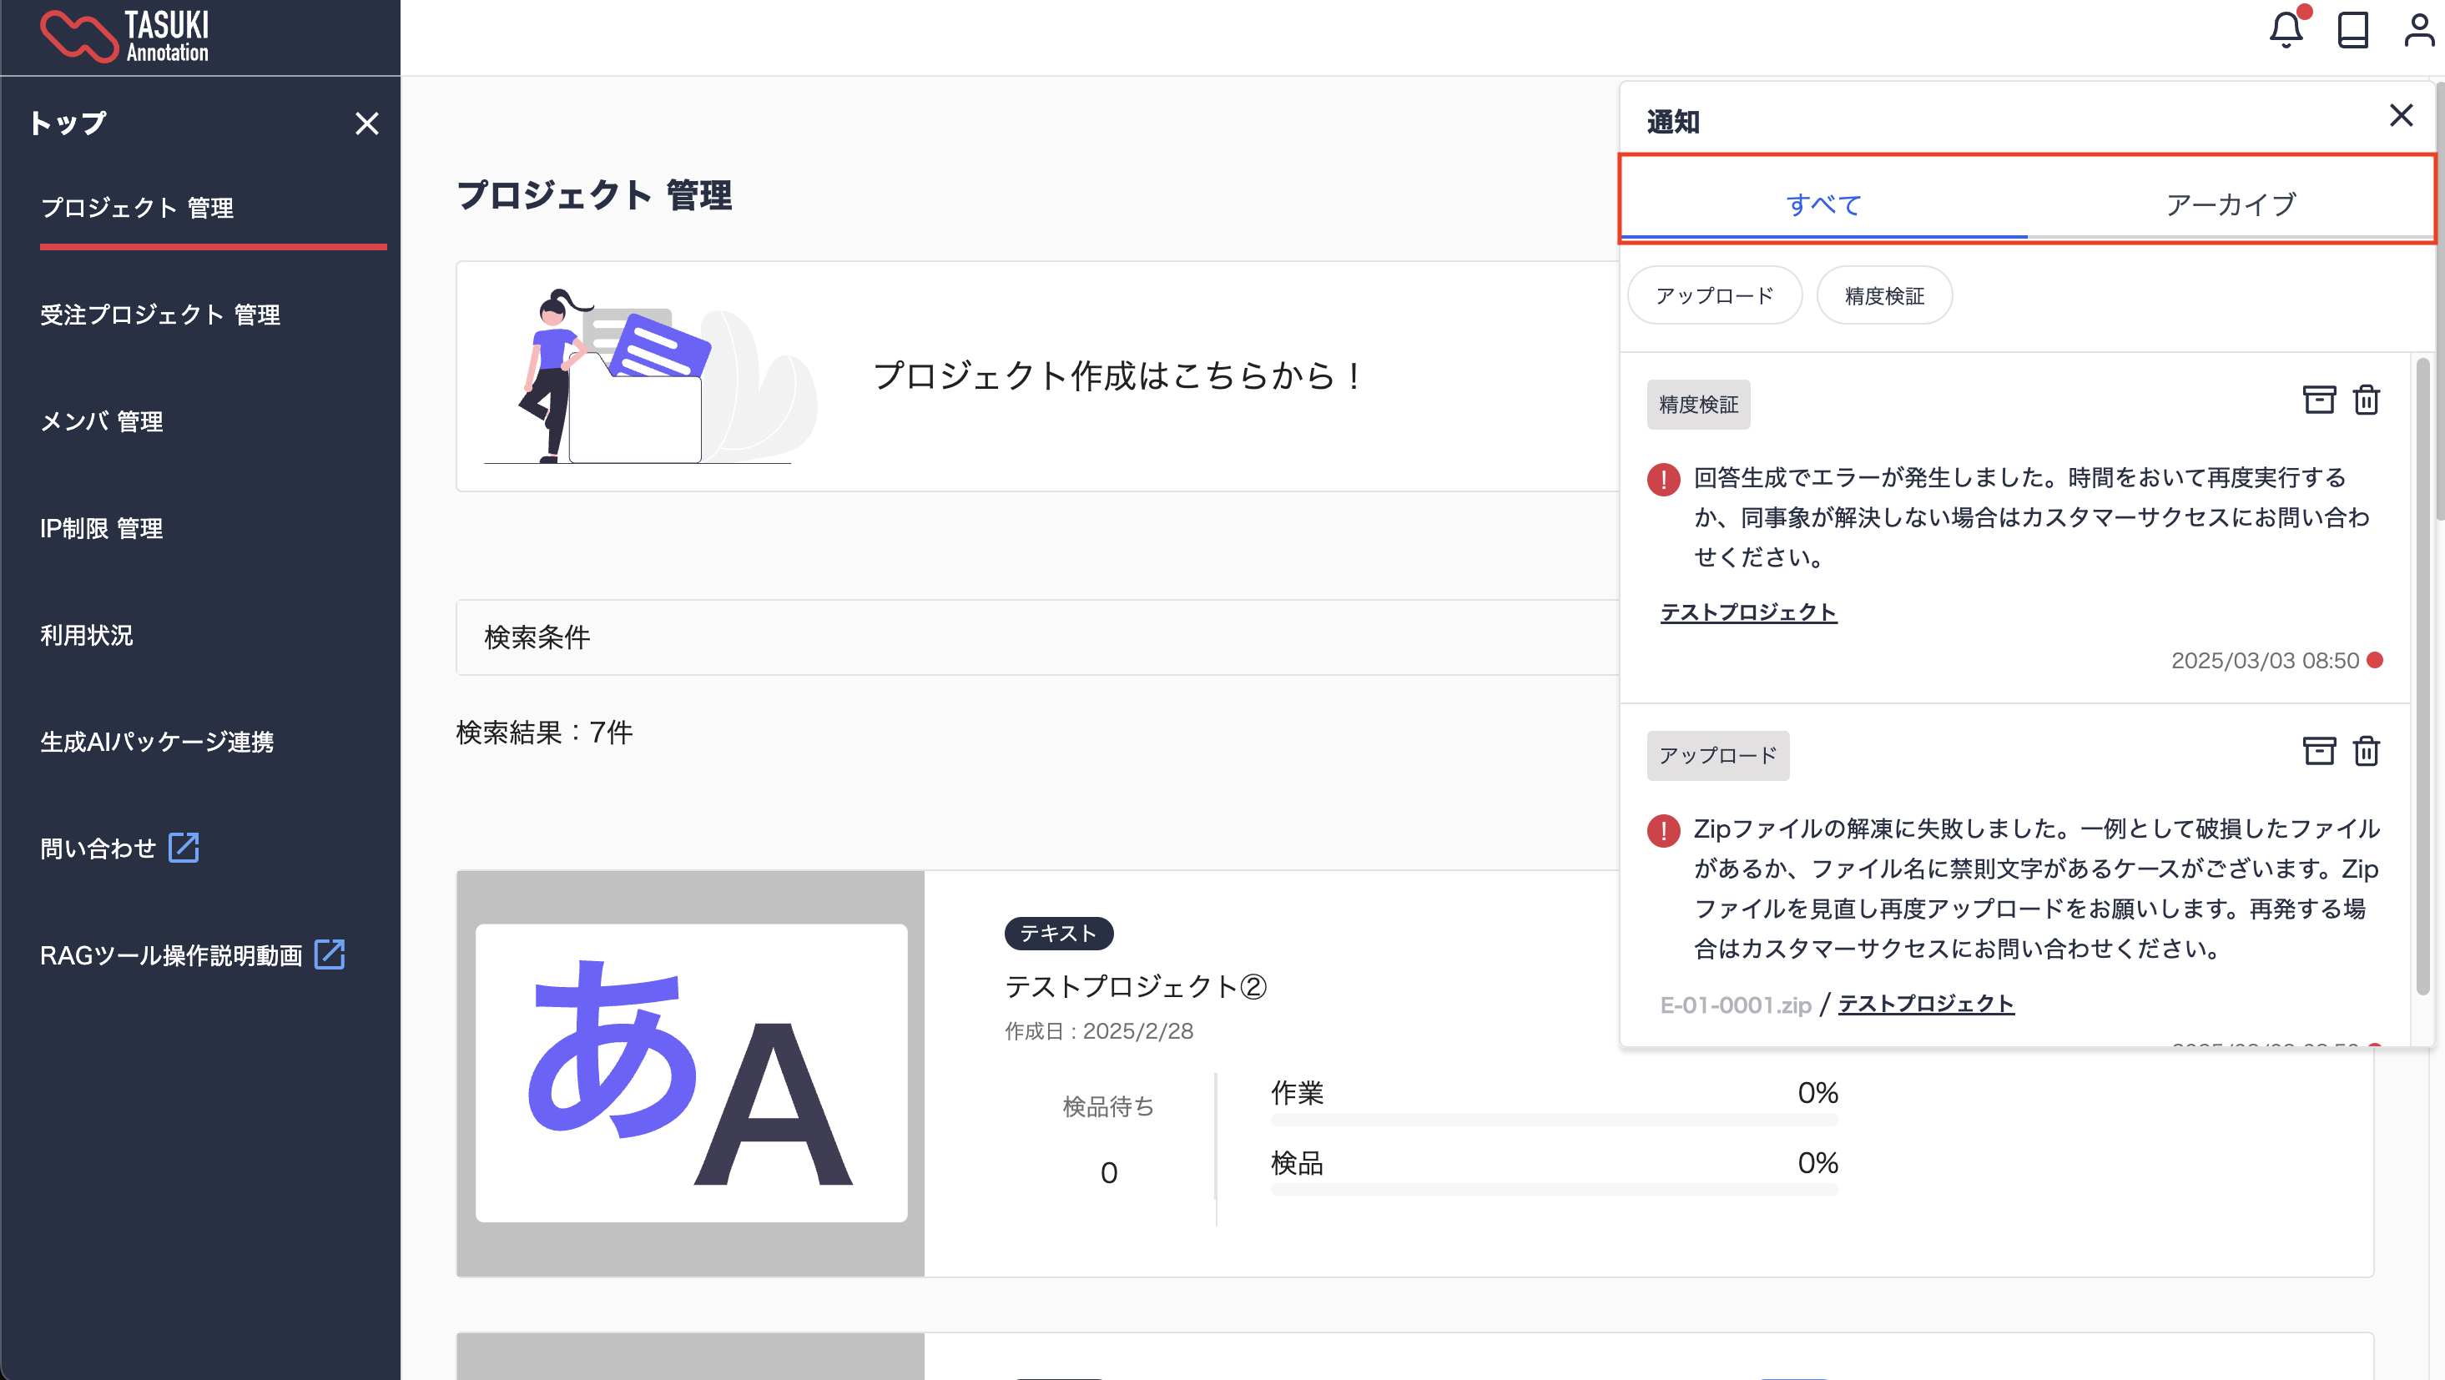The image size is (2445, 1380).
Task: Click the TASUKI Annotation logo
Action: pyautogui.click(x=124, y=36)
